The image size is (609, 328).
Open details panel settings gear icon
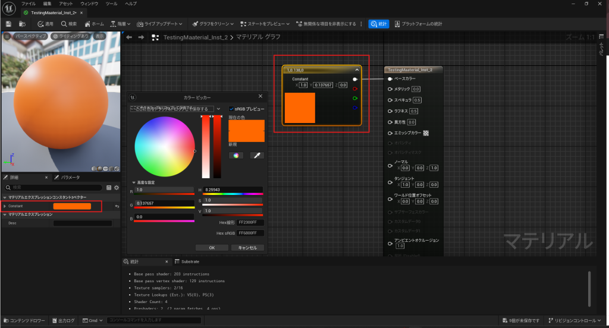[117, 187]
